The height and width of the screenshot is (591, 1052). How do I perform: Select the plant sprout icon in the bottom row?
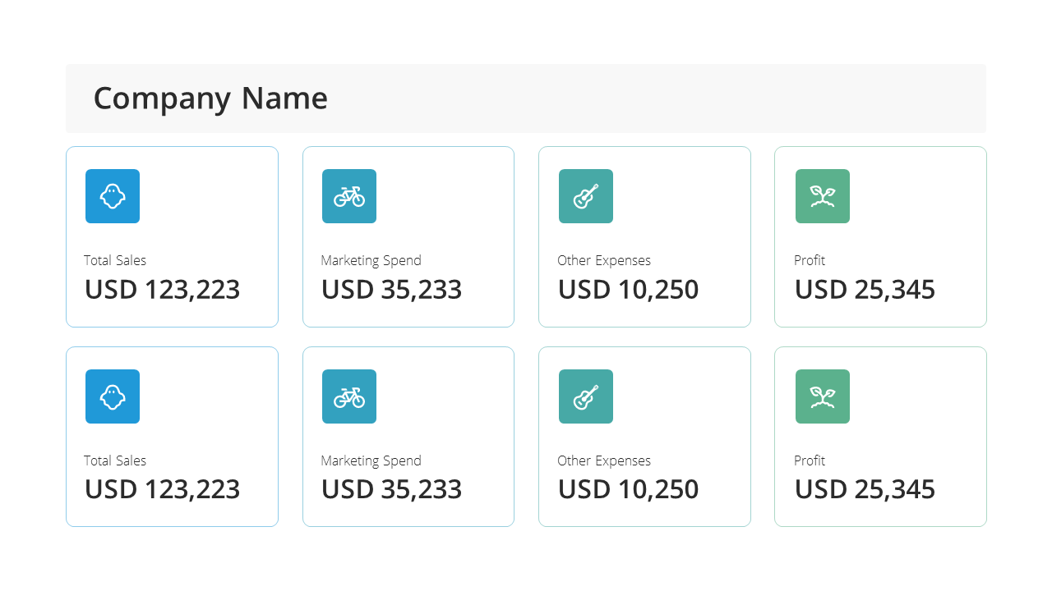(x=823, y=396)
